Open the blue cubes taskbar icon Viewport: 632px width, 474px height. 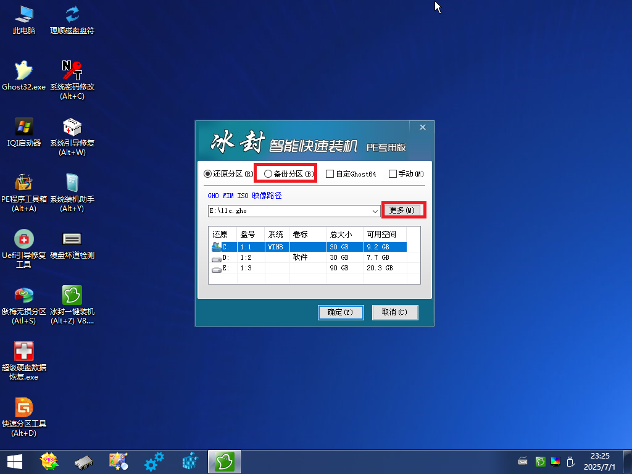pos(190,462)
